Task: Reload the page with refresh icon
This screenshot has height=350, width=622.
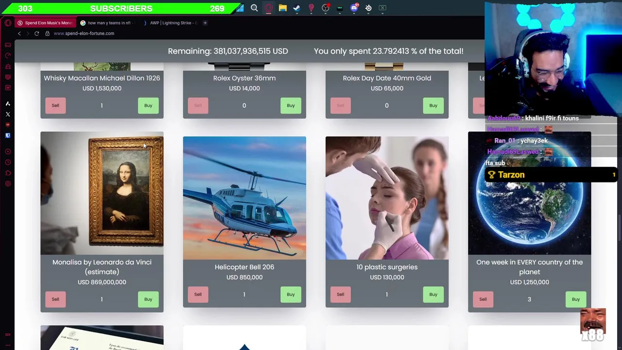Action: point(36,34)
